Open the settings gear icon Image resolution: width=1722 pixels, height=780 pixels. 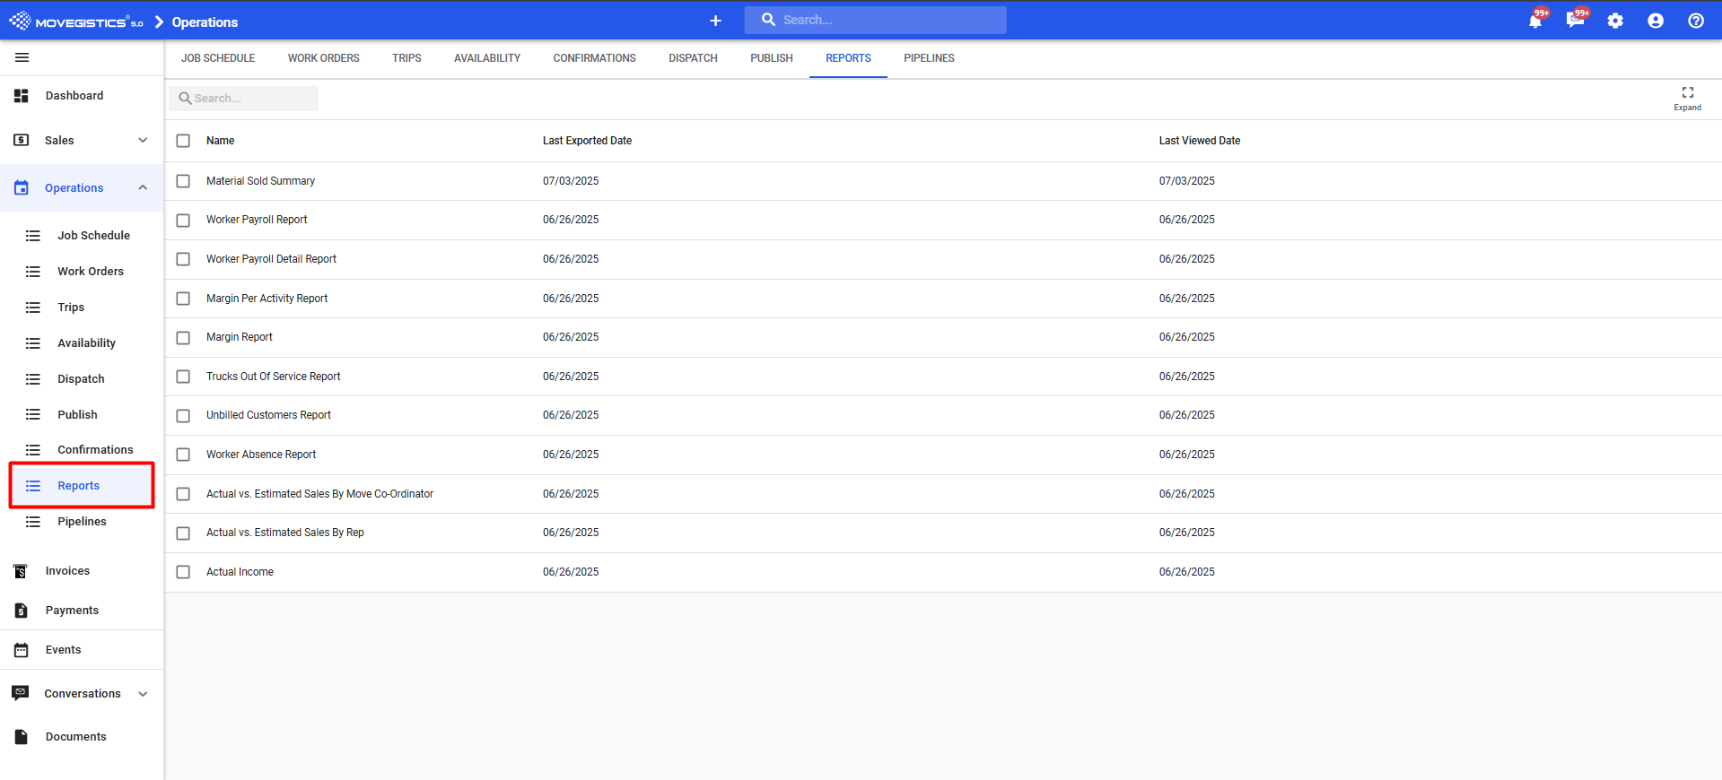pyautogui.click(x=1615, y=21)
